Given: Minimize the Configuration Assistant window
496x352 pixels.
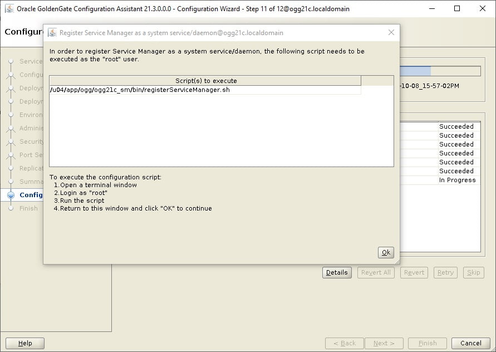Looking at the screenshot, I should click(x=432, y=8).
